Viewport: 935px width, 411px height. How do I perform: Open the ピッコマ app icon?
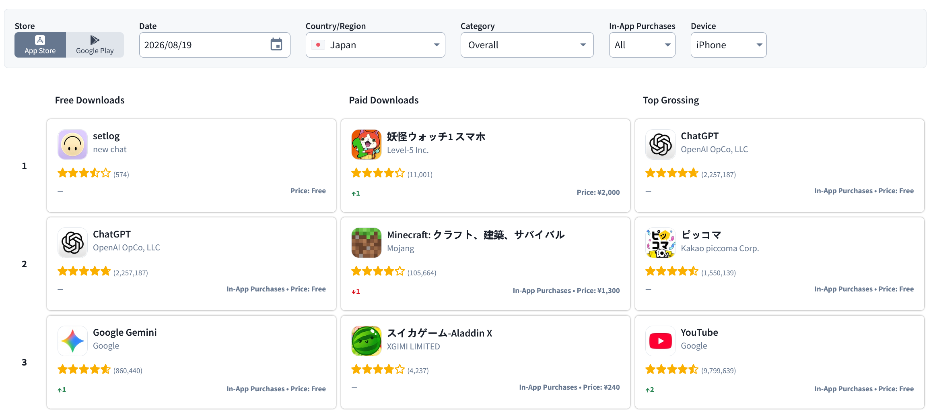pyautogui.click(x=660, y=243)
